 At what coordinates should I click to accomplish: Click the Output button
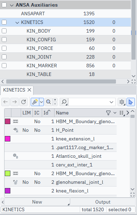tap(103, 202)
